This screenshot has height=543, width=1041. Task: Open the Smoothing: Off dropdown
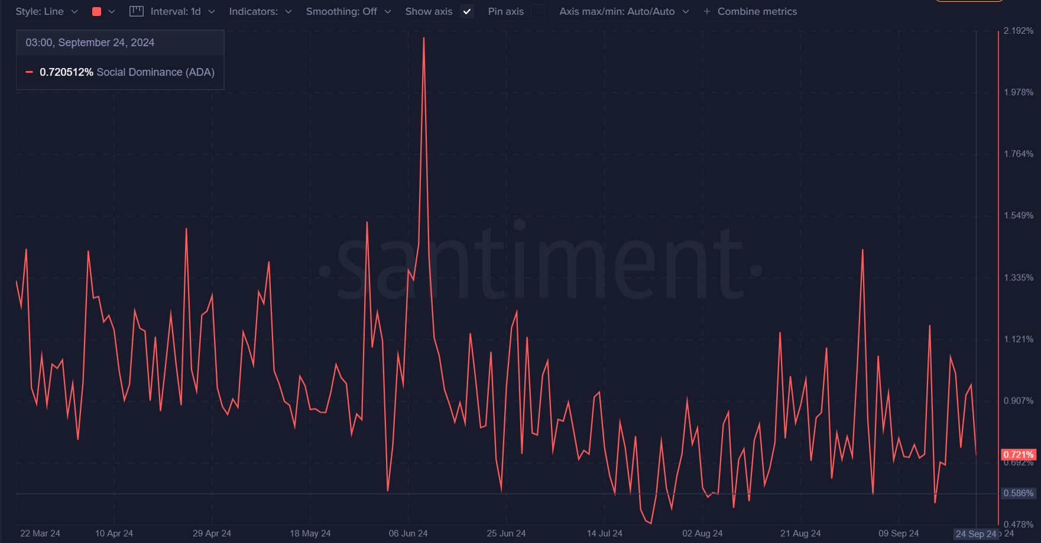[349, 11]
